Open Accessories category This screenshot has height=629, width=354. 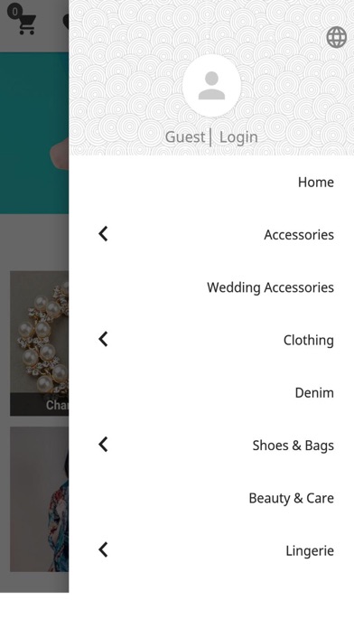click(299, 235)
